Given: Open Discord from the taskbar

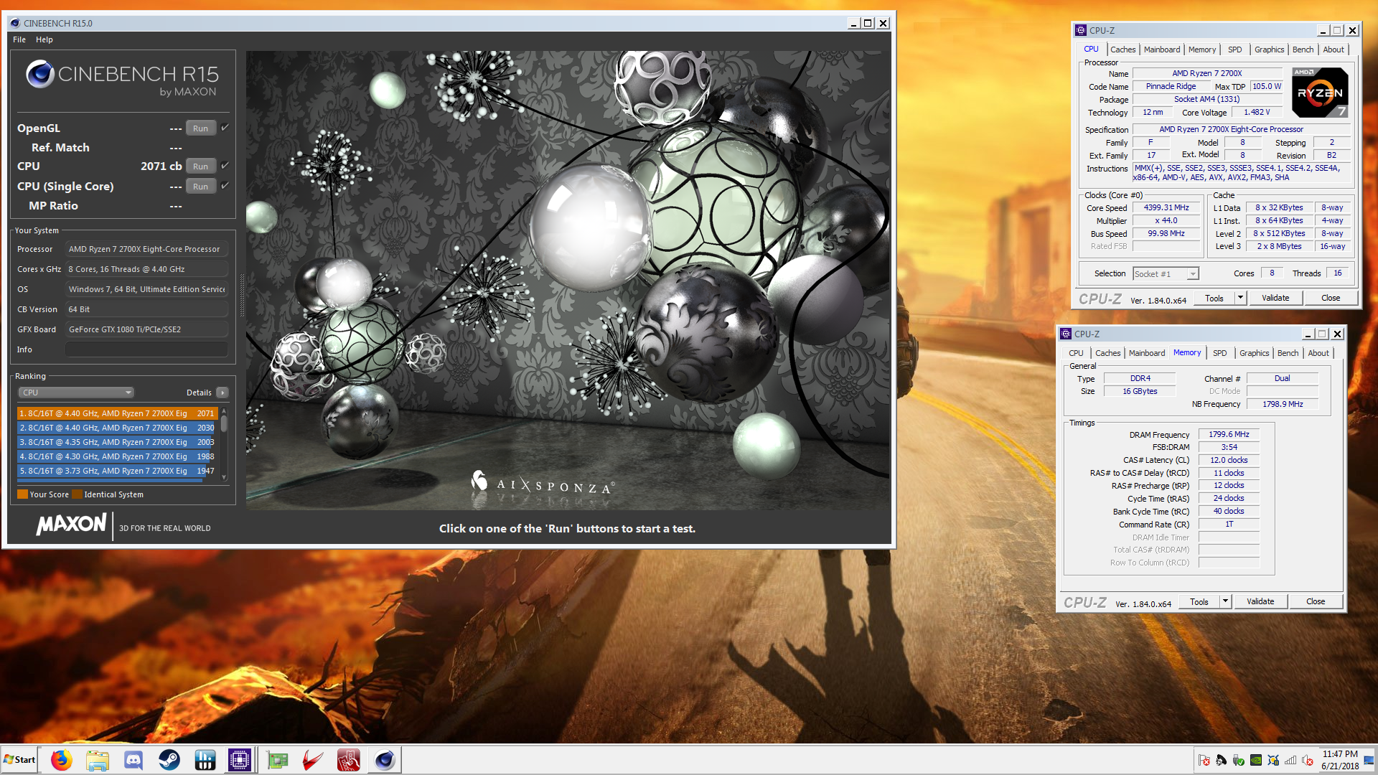Looking at the screenshot, I should point(133,760).
